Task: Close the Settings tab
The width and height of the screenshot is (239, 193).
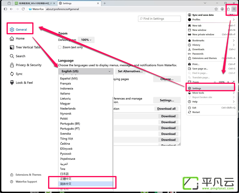Action: coord(98,3)
